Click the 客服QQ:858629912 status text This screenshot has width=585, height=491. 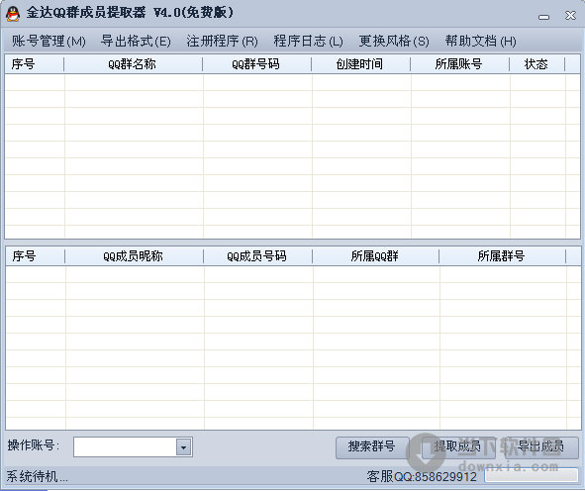(x=422, y=476)
